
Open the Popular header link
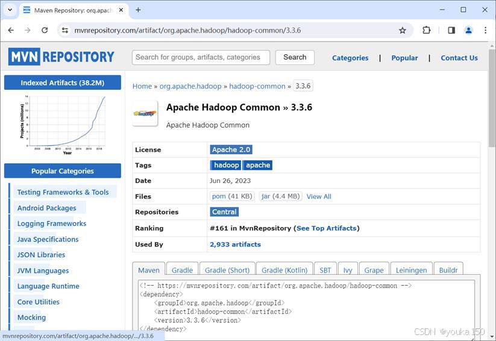(x=404, y=58)
